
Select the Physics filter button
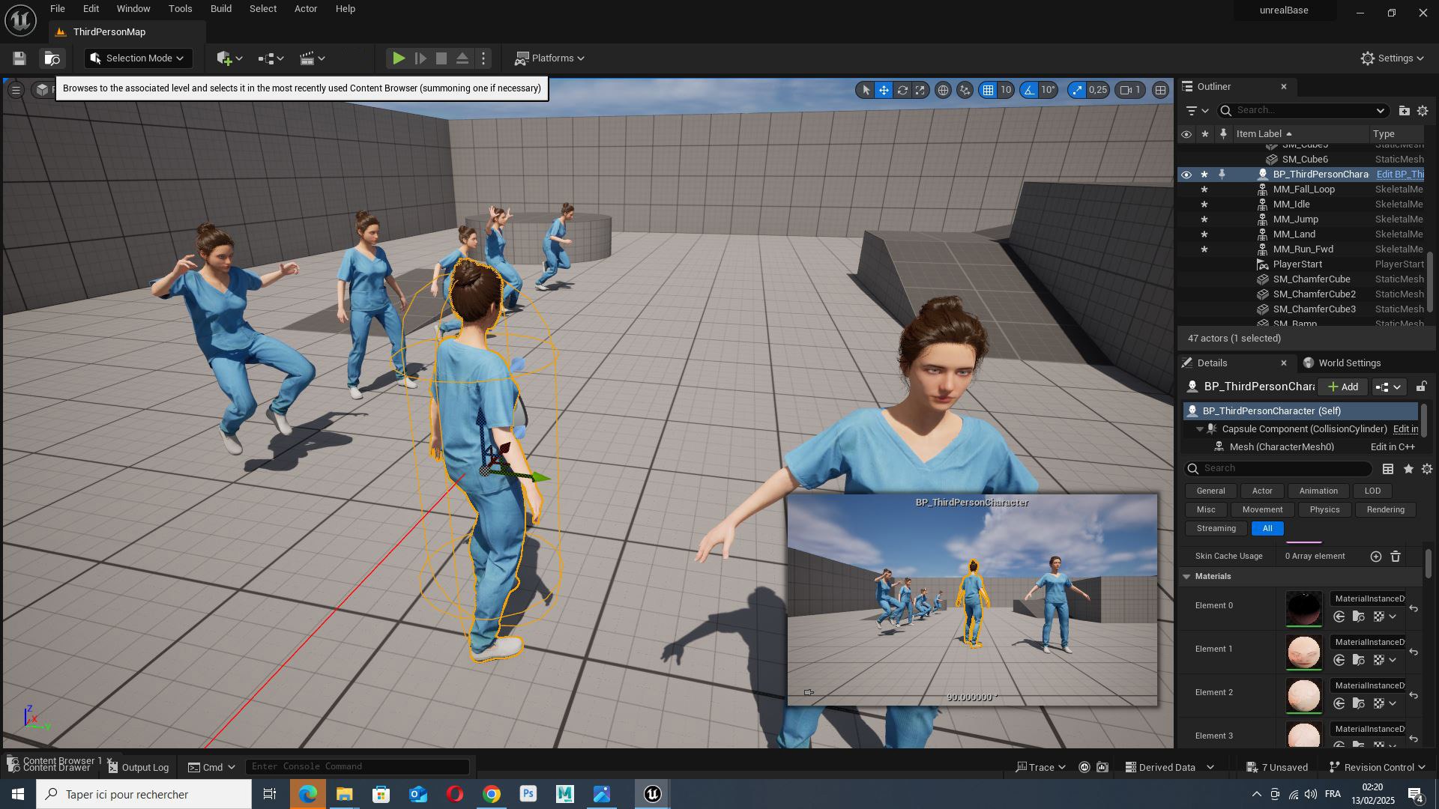[x=1324, y=510]
